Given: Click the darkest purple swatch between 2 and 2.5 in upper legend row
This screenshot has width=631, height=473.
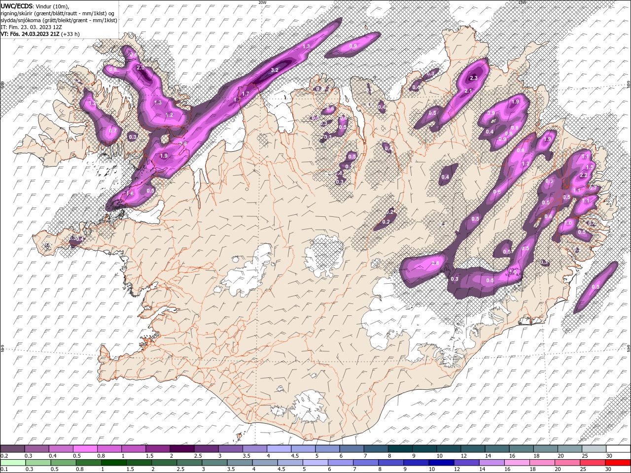Looking at the screenshot, I should [182, 449].
